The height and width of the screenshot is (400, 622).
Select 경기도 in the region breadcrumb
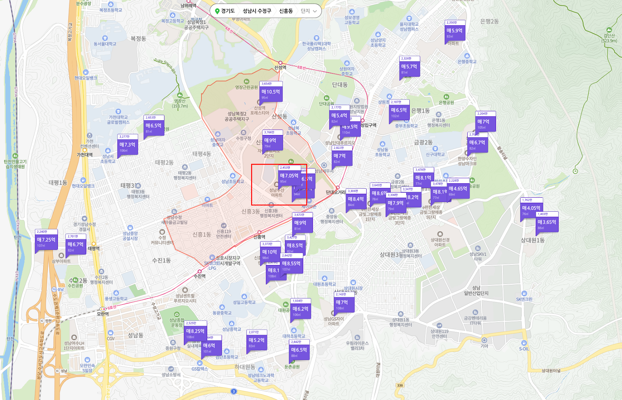point(228,11)
